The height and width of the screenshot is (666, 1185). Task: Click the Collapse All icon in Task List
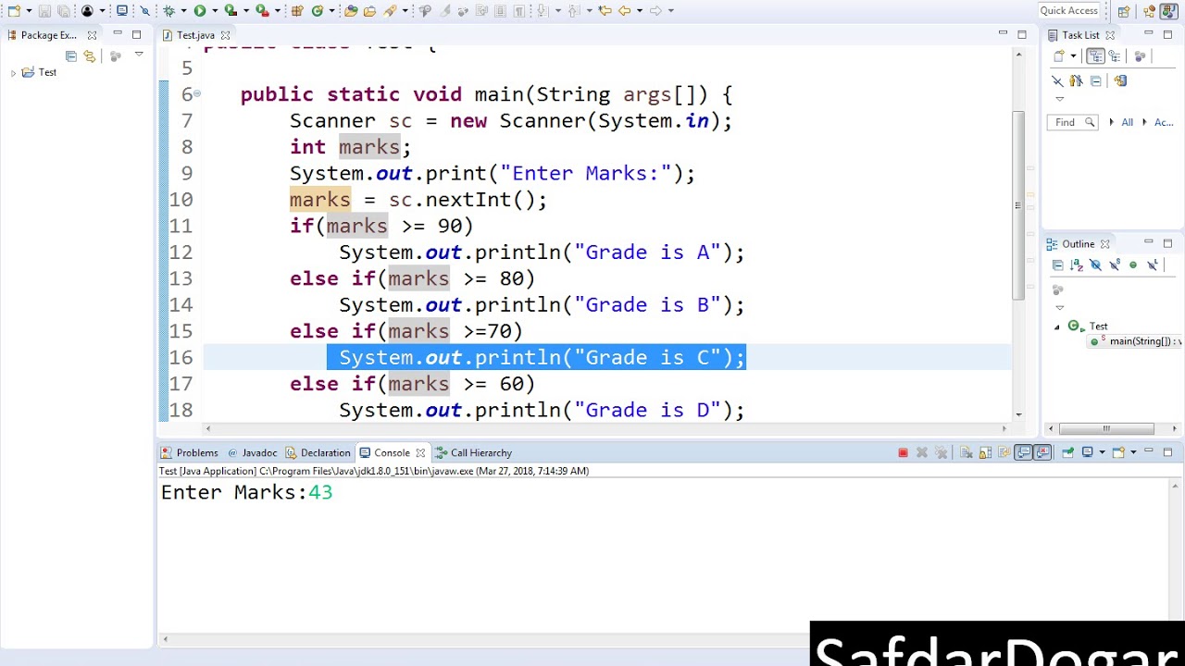pyautogui.click(x=1096, y=80)
